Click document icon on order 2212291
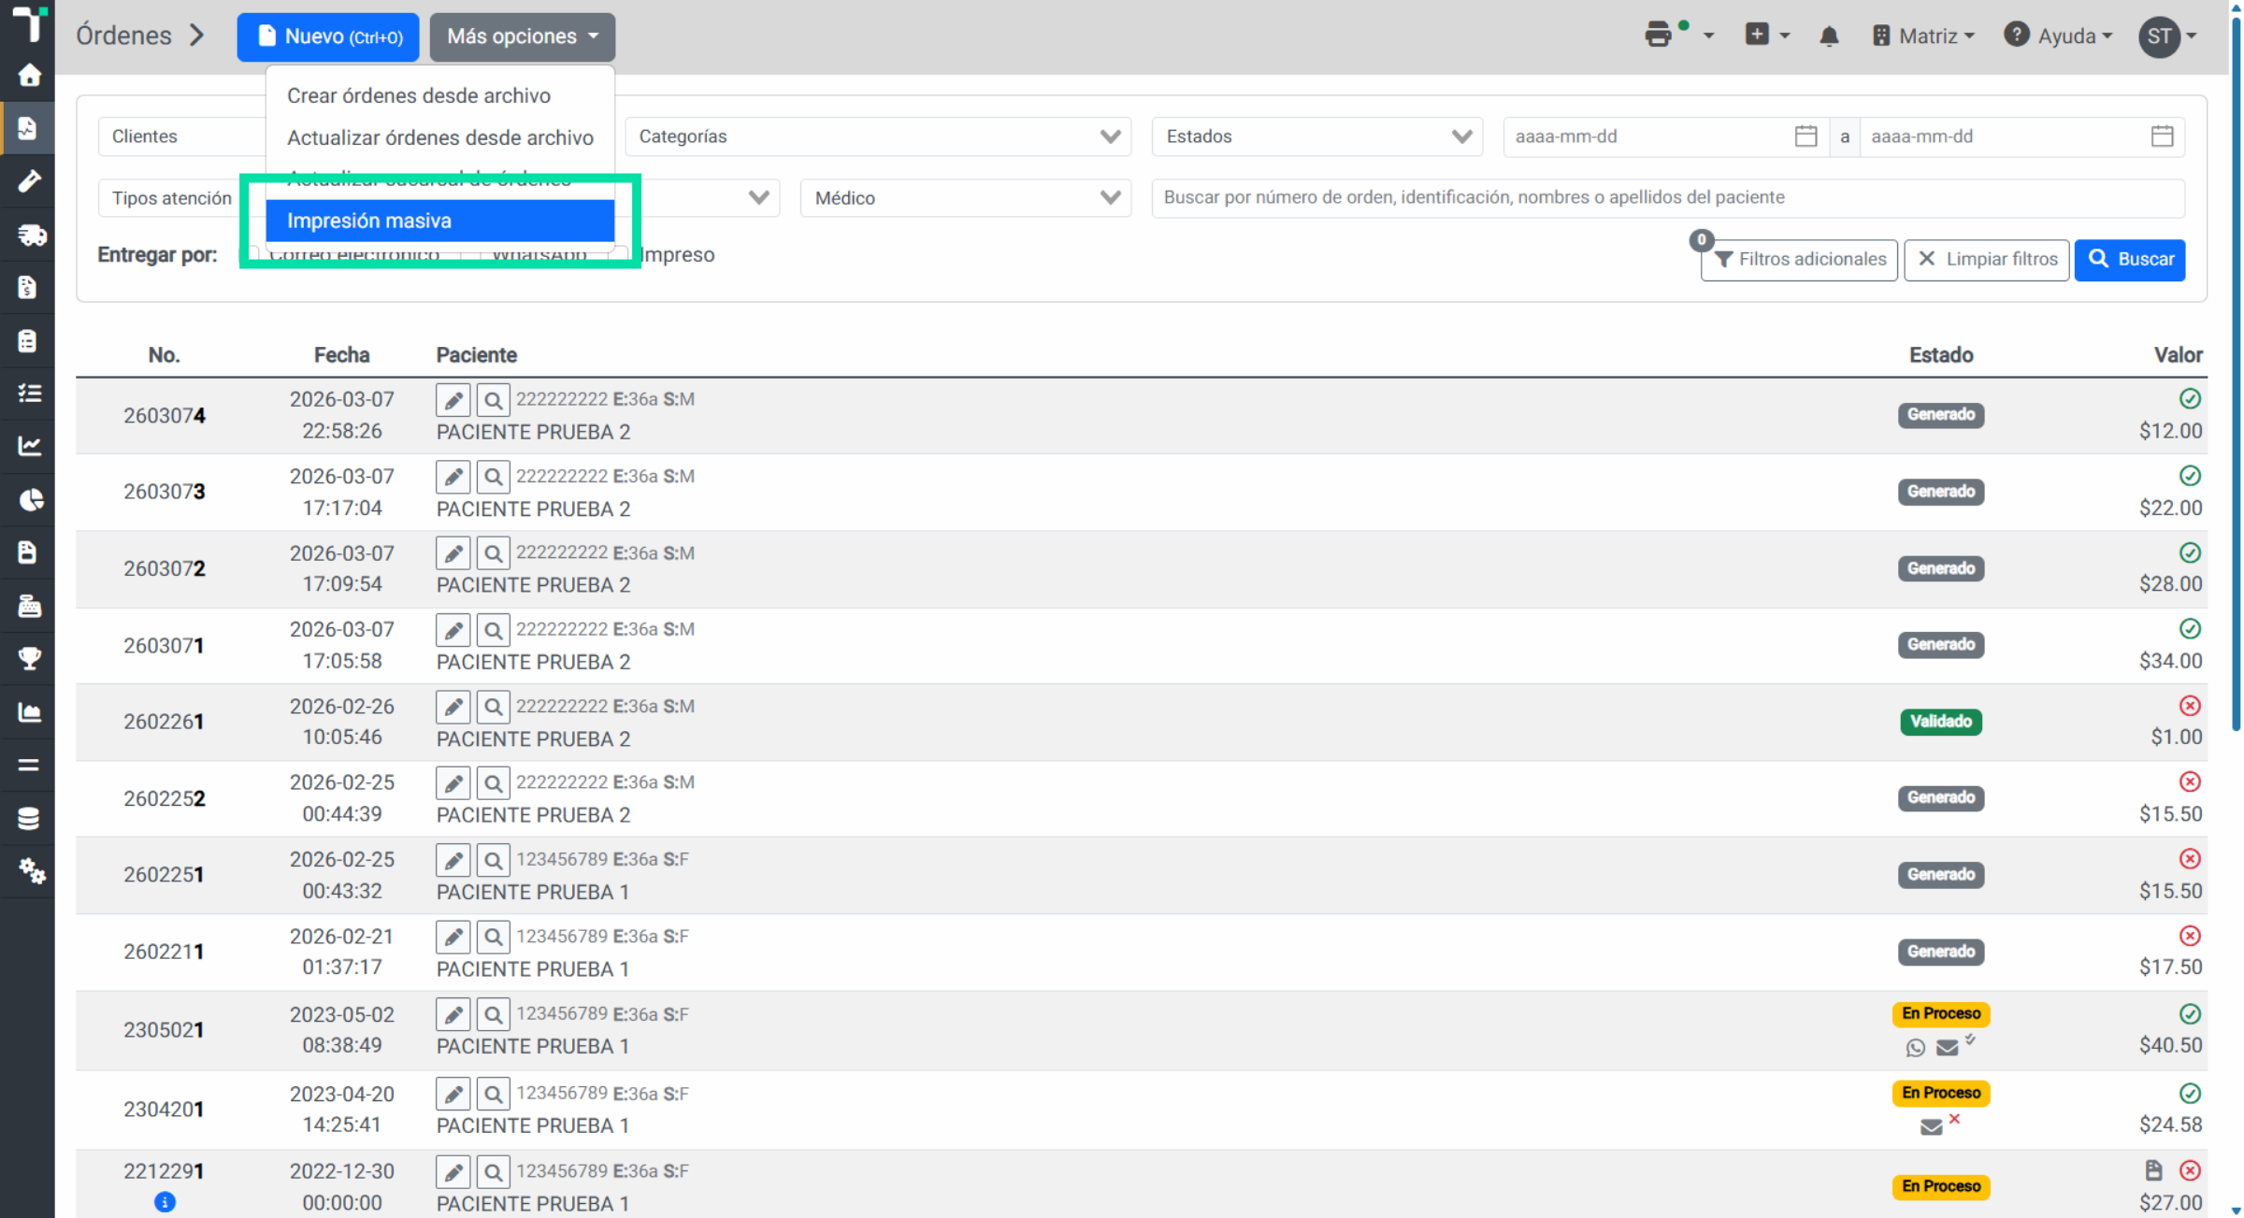 point(2153,1170)
